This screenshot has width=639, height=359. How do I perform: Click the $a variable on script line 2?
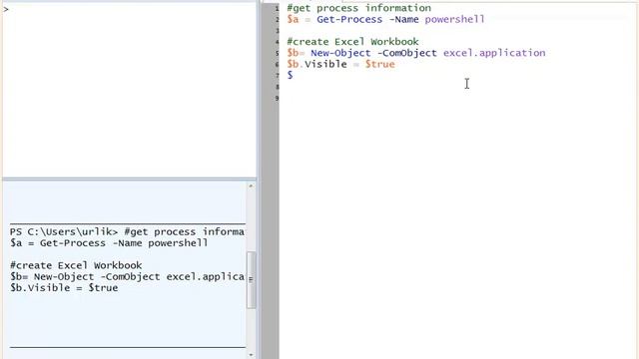coord(293,19)
